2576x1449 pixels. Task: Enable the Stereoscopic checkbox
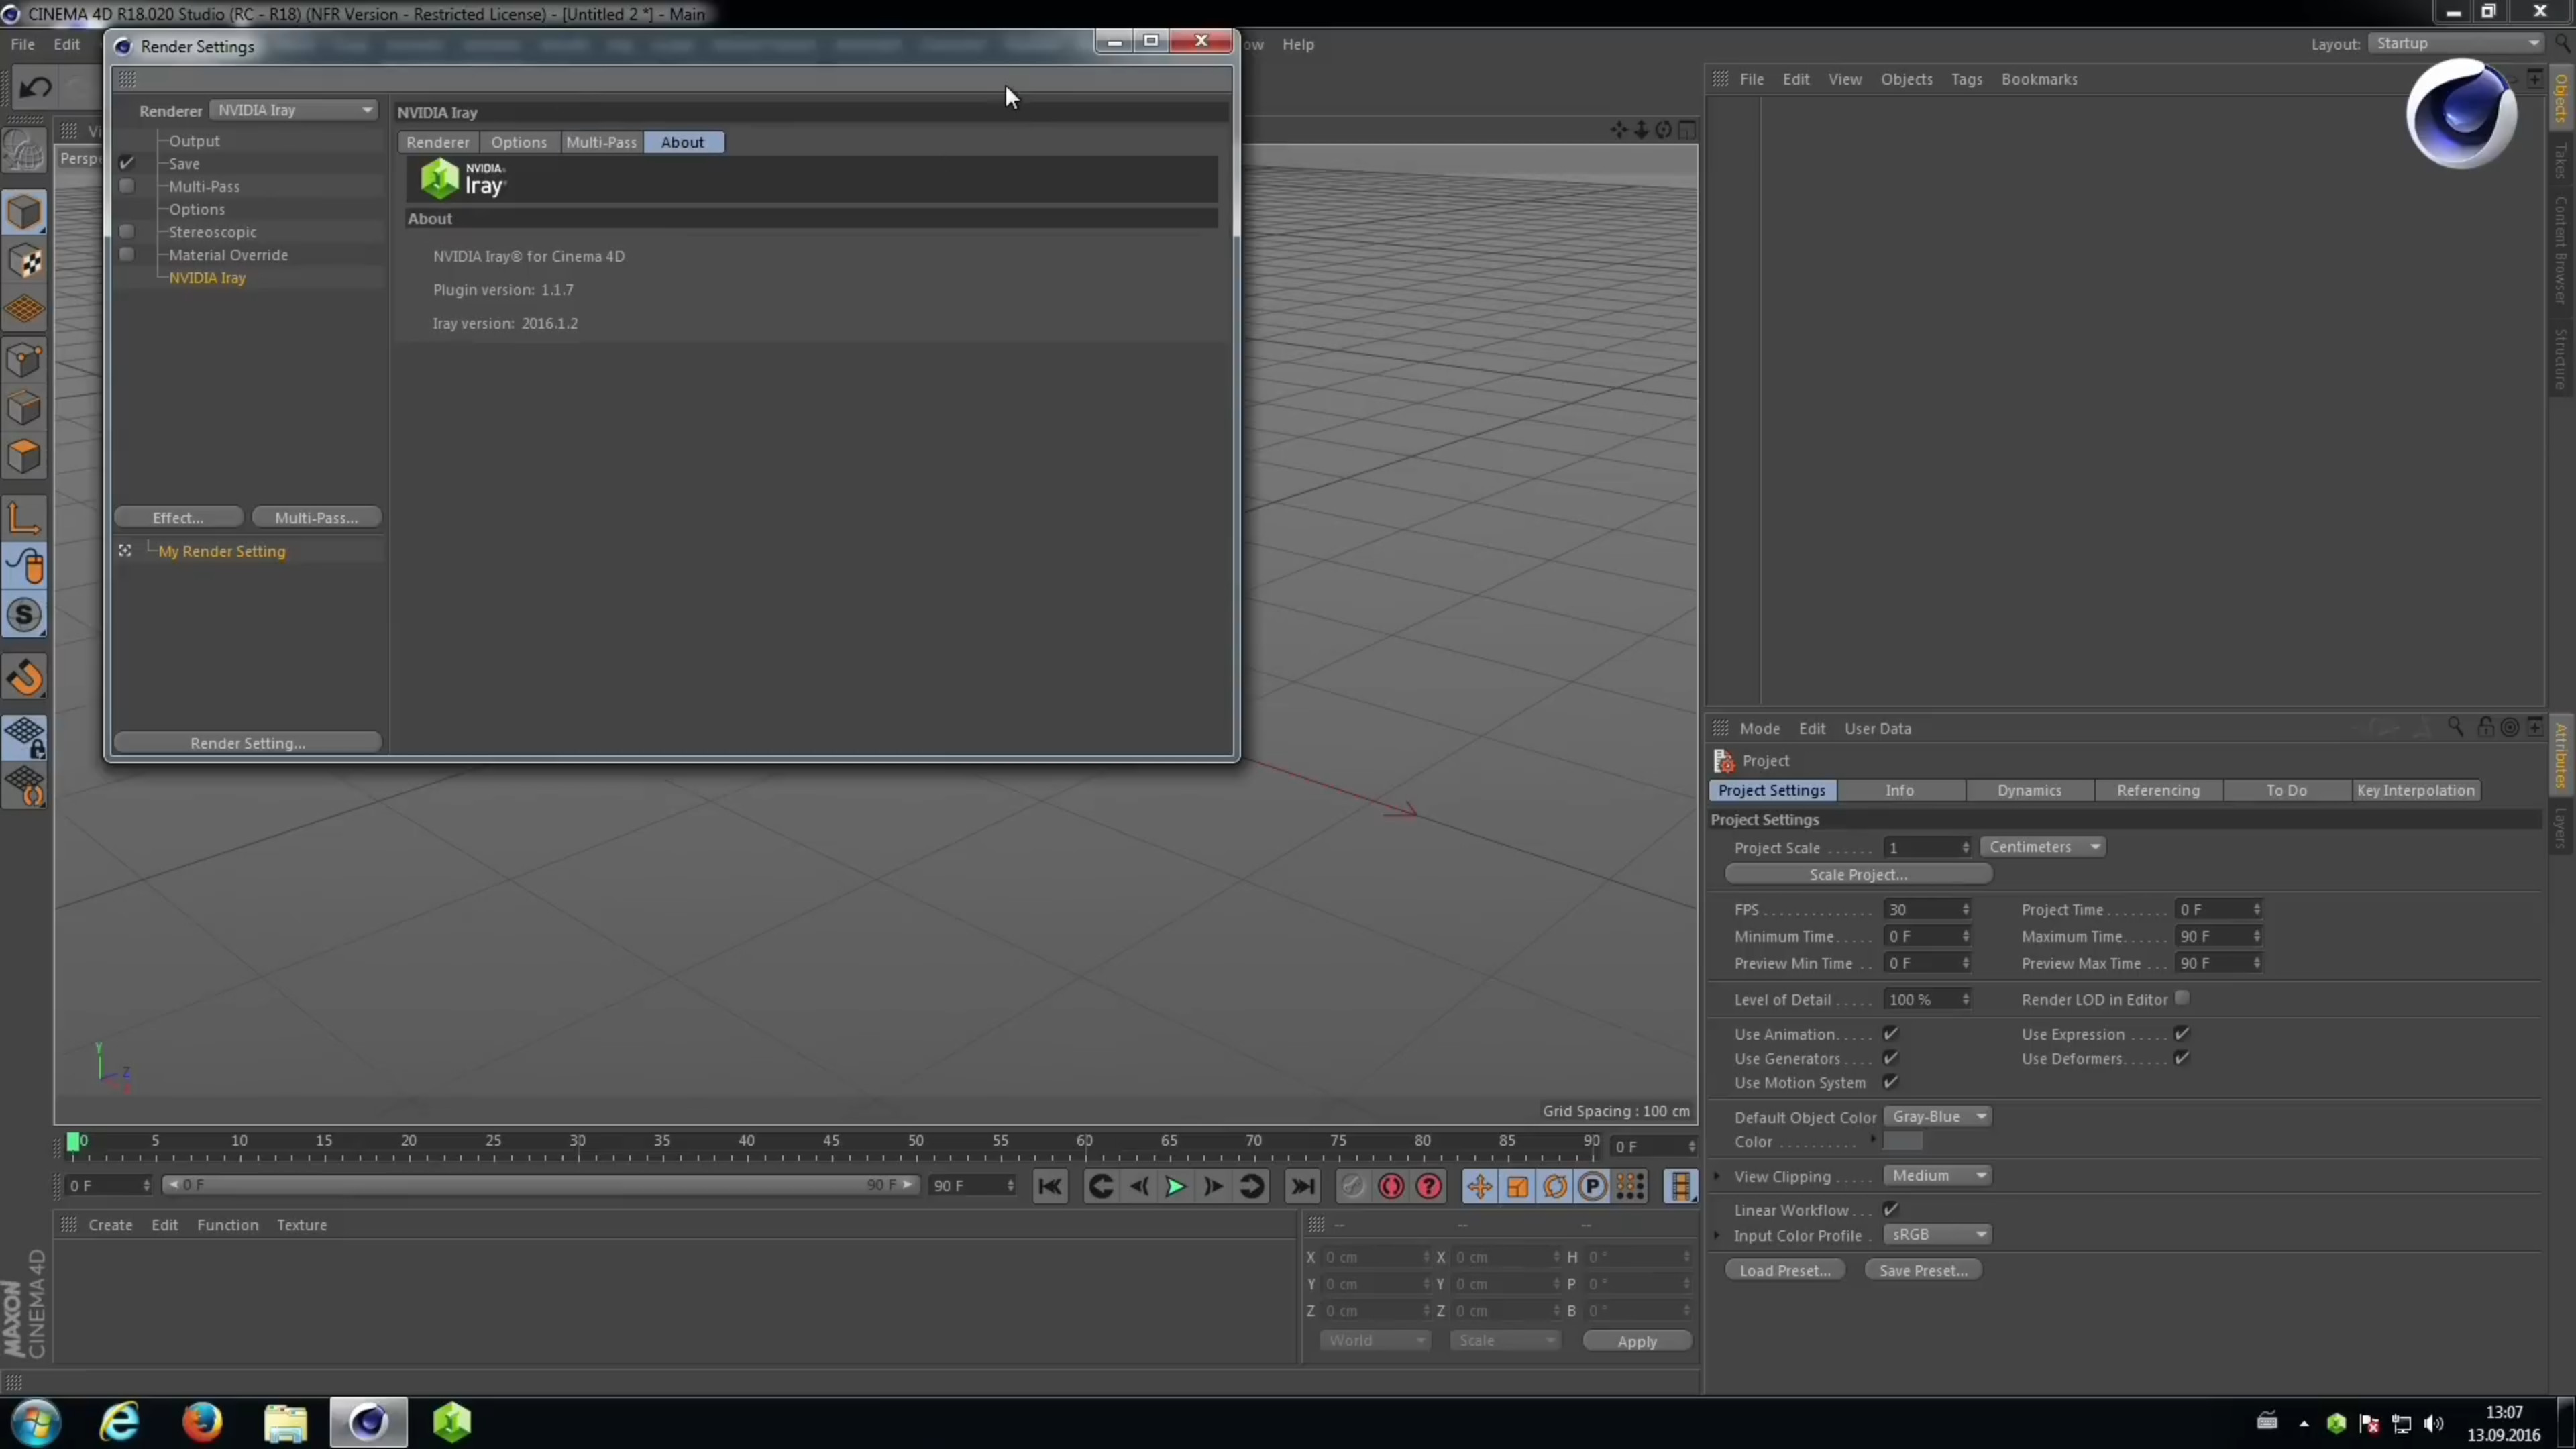click(127, 231)
